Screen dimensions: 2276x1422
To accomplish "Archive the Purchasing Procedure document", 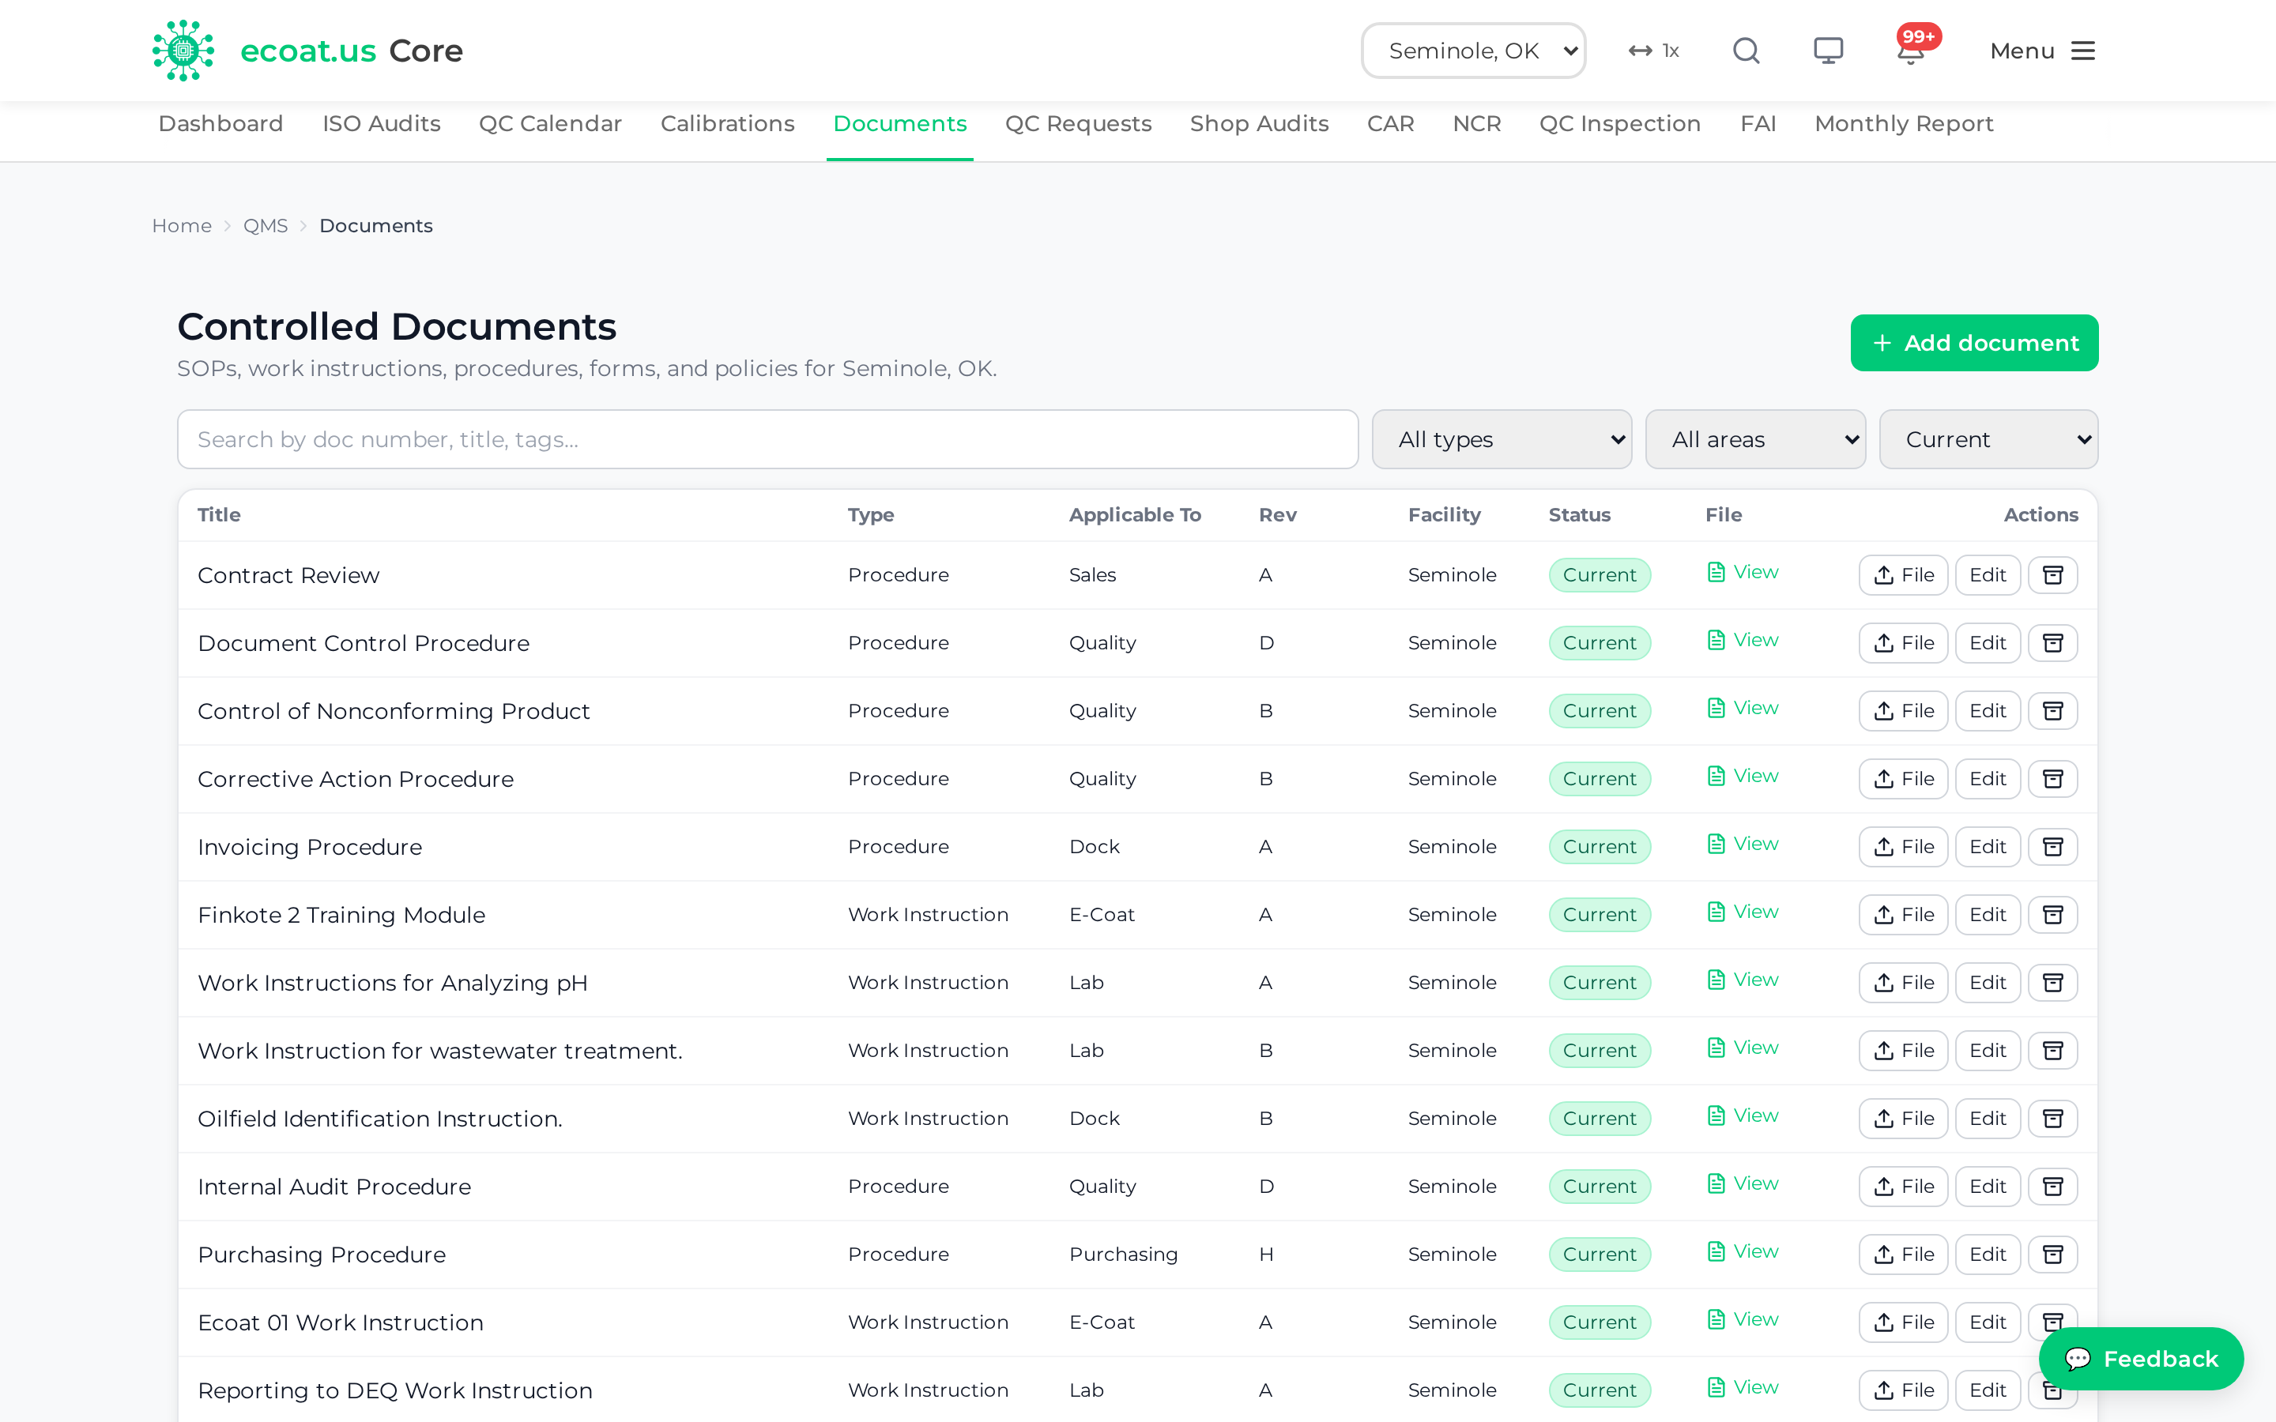I will pyautogui.click(x=2052, y=1254).
